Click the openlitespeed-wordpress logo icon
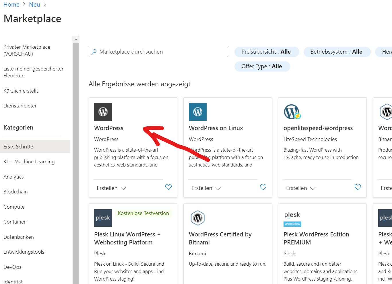This screenshot has height=284, width=392. [292, 112]
